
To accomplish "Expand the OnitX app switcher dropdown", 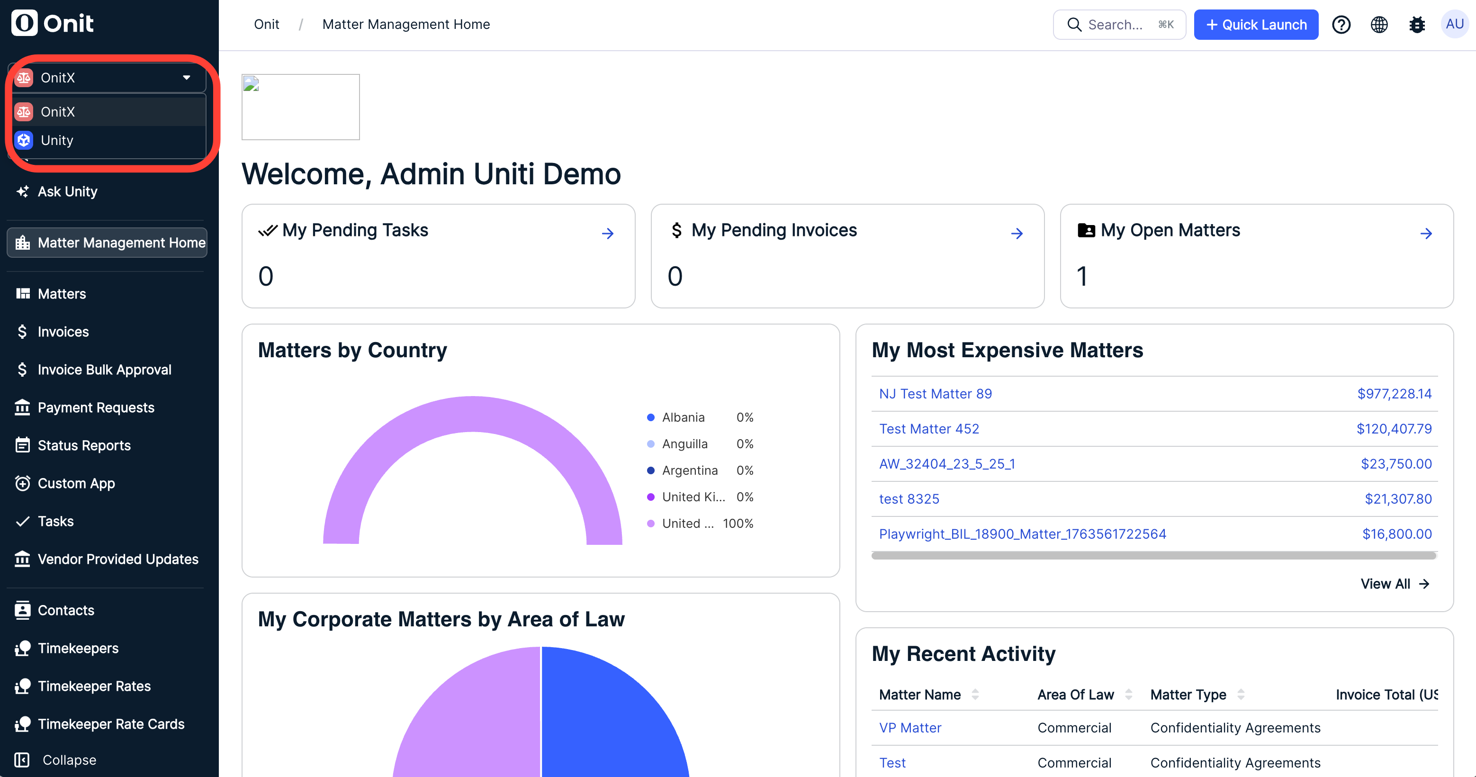I will tap(107, 77).
